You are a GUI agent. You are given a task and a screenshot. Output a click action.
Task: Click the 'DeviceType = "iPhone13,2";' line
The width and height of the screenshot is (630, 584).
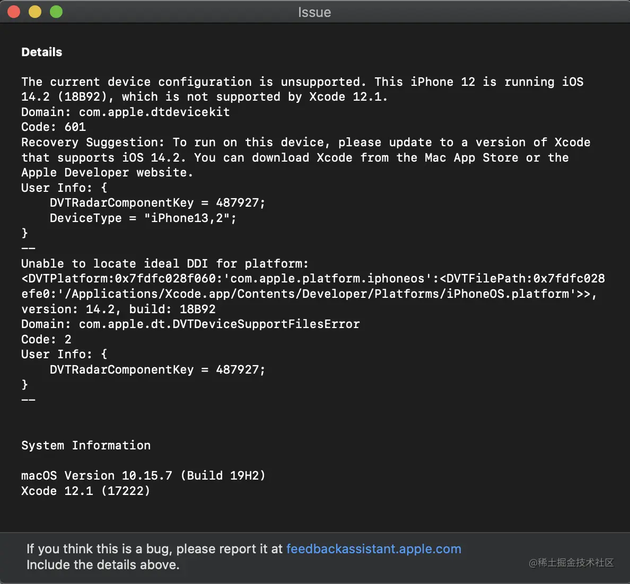click(x=143, y=218)
